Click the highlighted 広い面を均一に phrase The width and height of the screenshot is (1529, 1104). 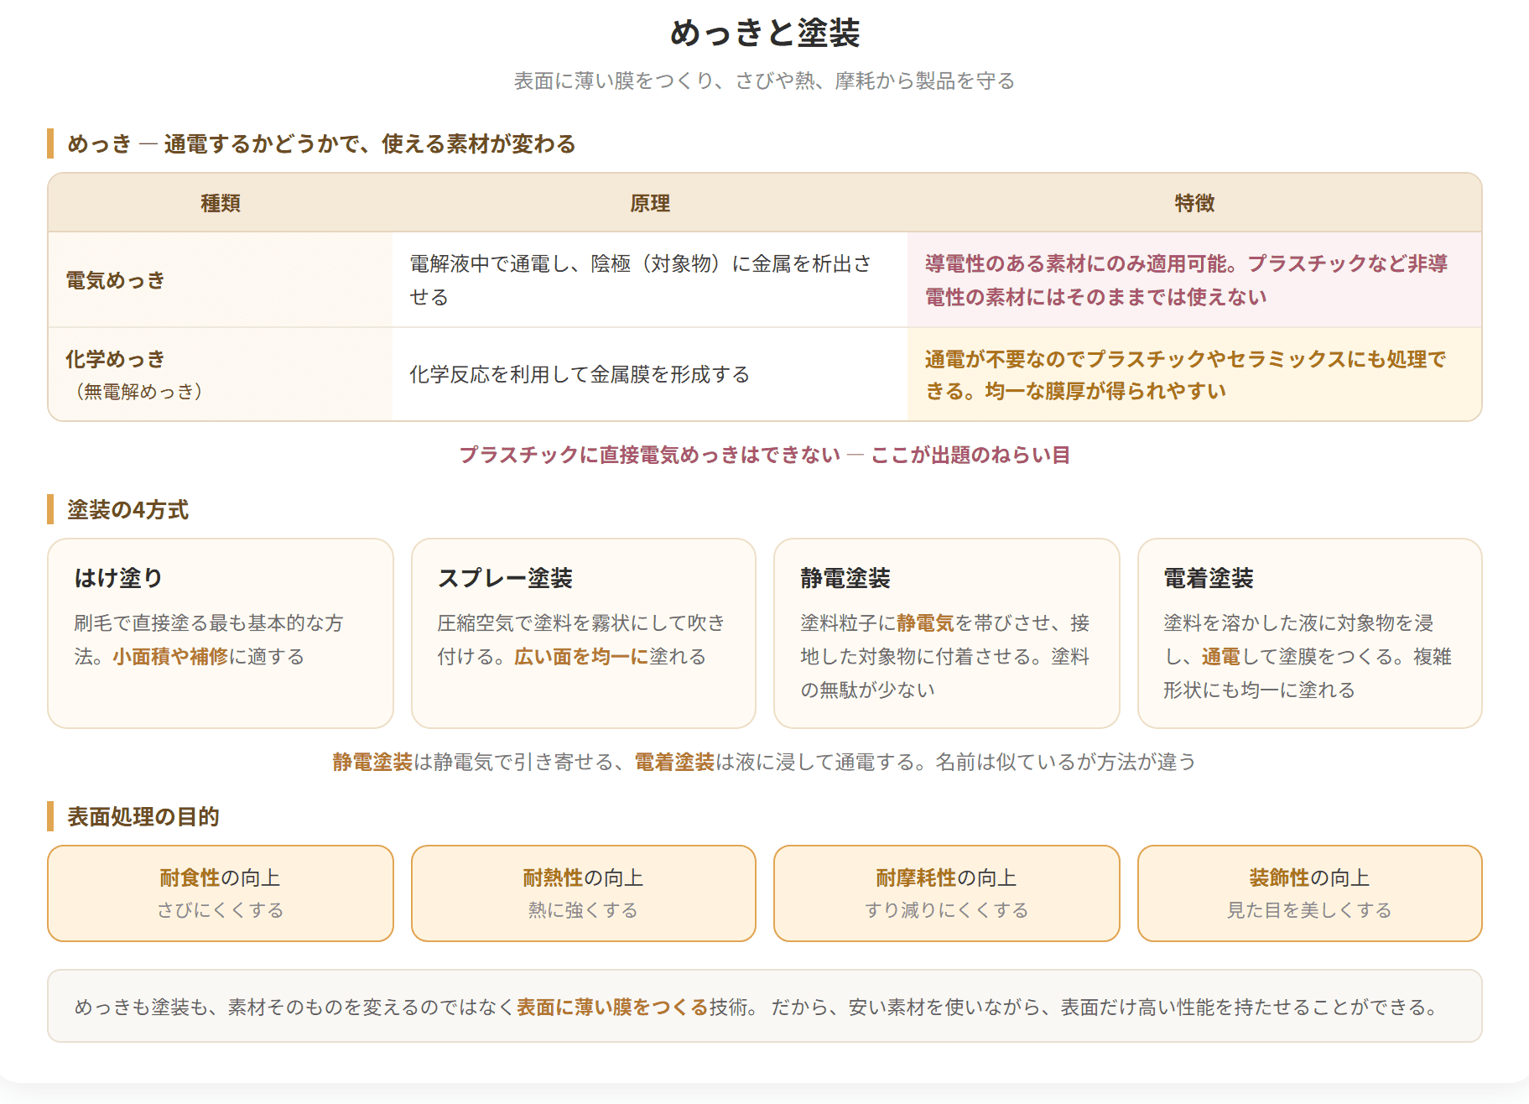pos(581,656)
